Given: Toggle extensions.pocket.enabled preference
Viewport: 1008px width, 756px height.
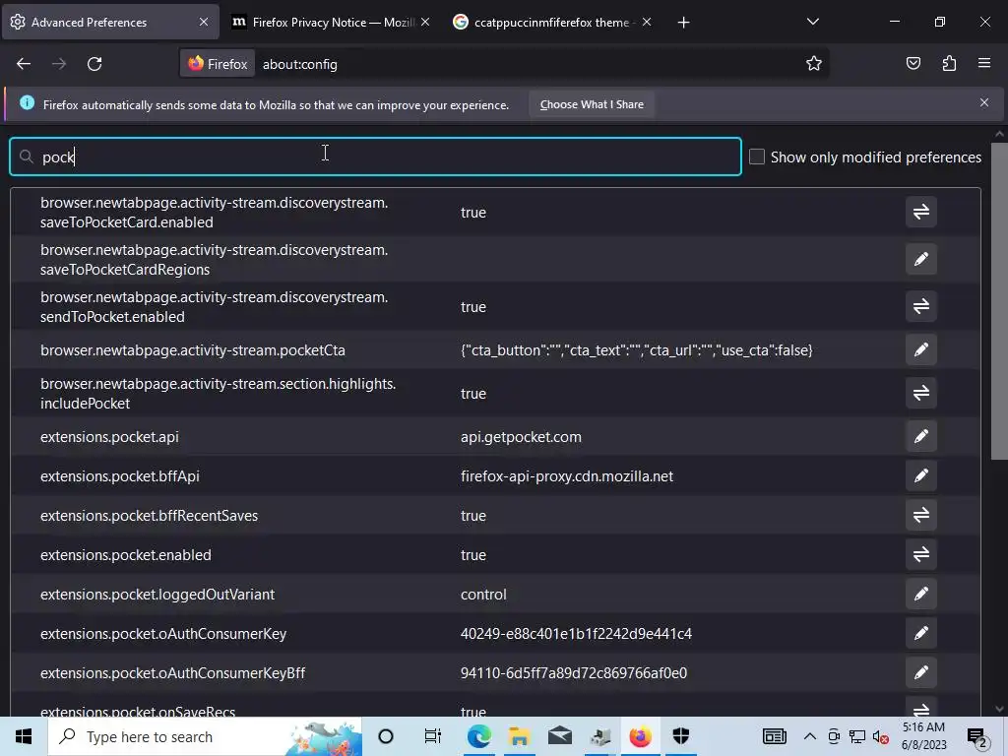Looking at the screenshot, I should (920, 554).
